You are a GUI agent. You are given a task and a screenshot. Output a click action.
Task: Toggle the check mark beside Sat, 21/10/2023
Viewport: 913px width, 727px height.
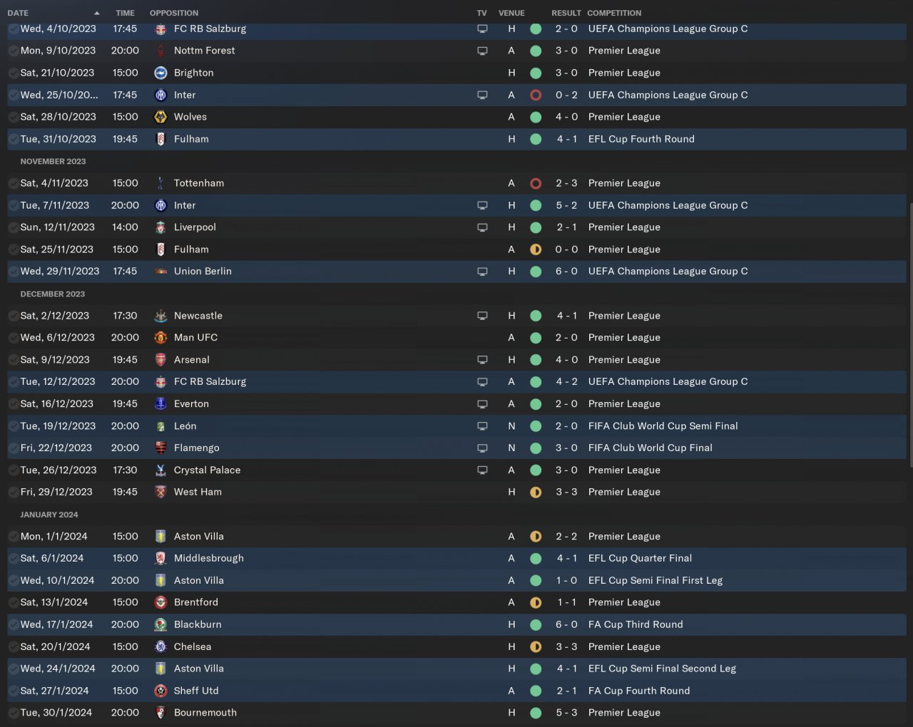[14, 73]
